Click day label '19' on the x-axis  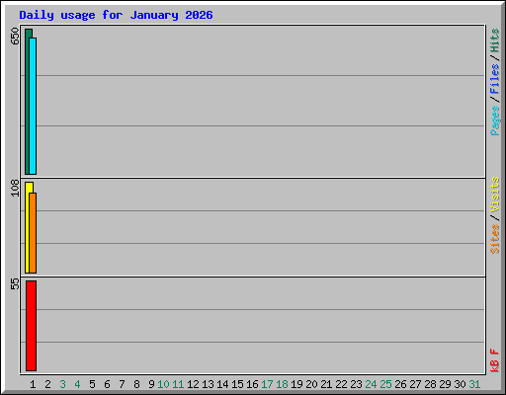pos(296,384)
